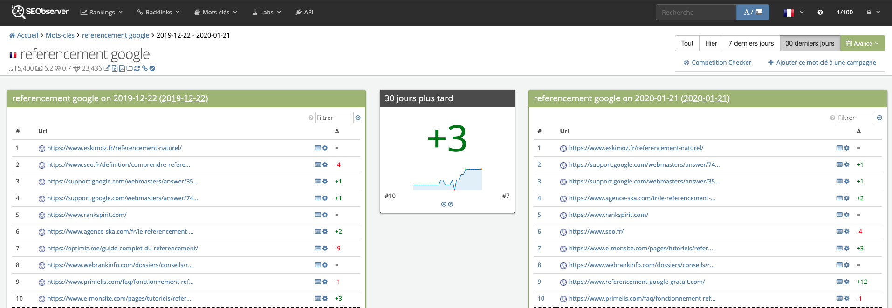Click the 23,436 value under keyword title
The image size is (892, 308).
[x=92, y=68]
